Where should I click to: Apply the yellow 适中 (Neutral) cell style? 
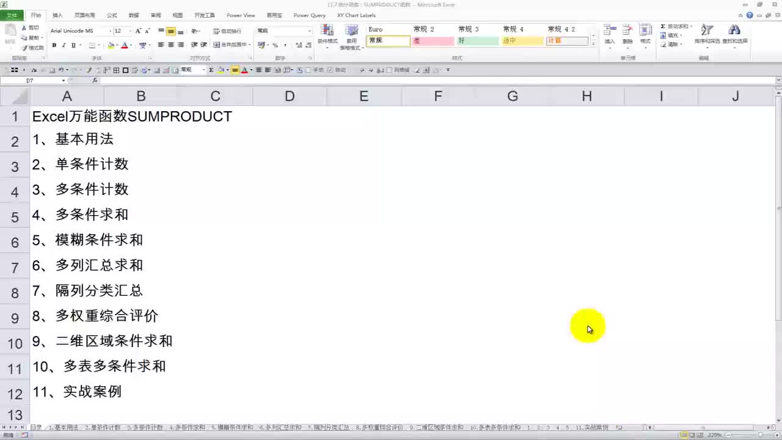tap(522, 41)
